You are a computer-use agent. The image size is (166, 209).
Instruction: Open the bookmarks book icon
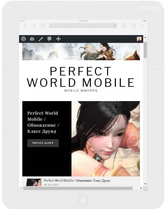pyautogui.click(x=124, y=26)
